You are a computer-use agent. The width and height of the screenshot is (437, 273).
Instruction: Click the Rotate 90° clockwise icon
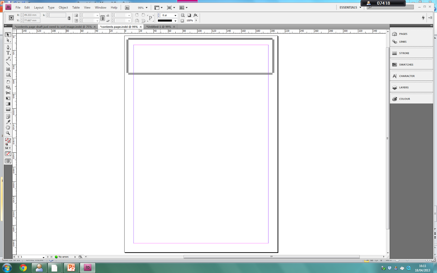(x=137, y=15)
